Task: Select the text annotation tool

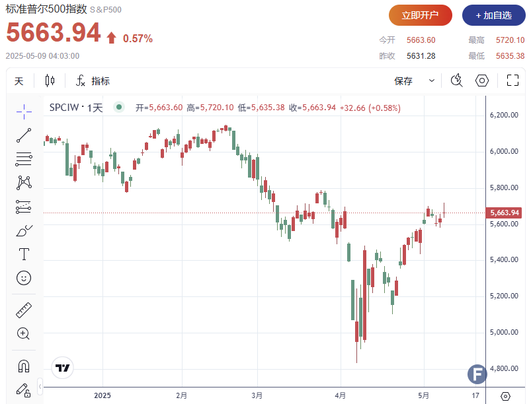Action: (x=24, y=254)
